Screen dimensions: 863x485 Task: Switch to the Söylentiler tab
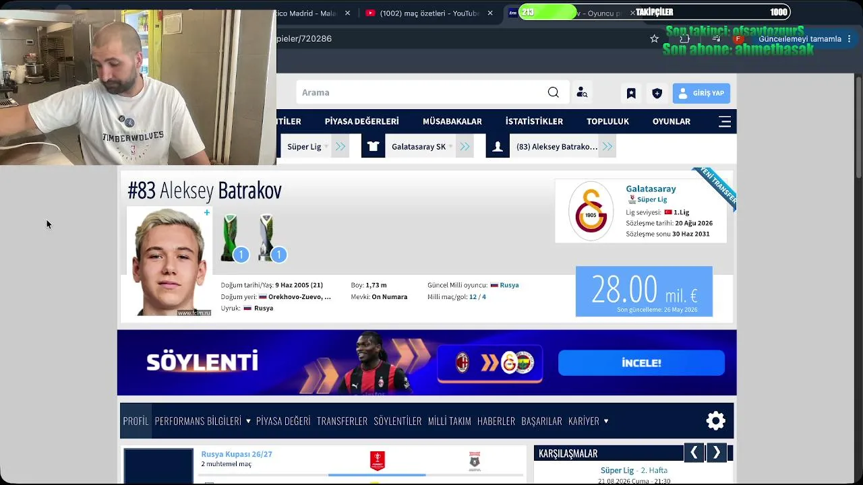[398, 421]
